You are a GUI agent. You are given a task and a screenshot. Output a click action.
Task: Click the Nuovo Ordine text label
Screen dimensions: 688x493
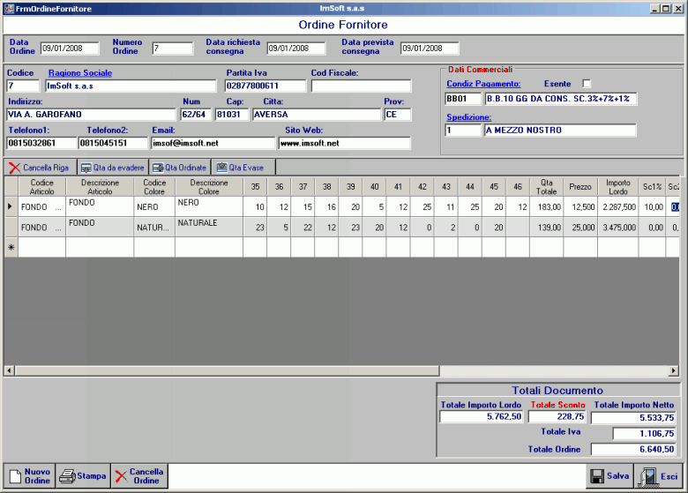pos(37,476)
